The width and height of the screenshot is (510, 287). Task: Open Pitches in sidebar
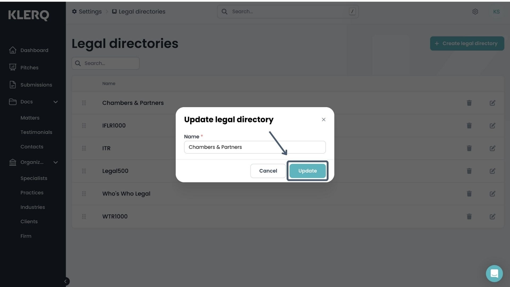24,67
